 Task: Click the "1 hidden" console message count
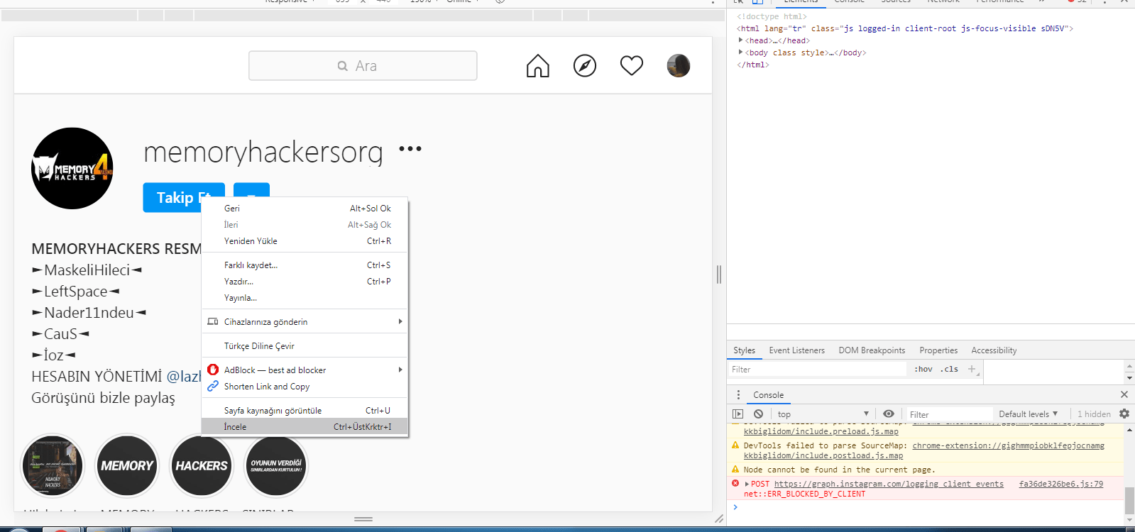pos(1094,414)
